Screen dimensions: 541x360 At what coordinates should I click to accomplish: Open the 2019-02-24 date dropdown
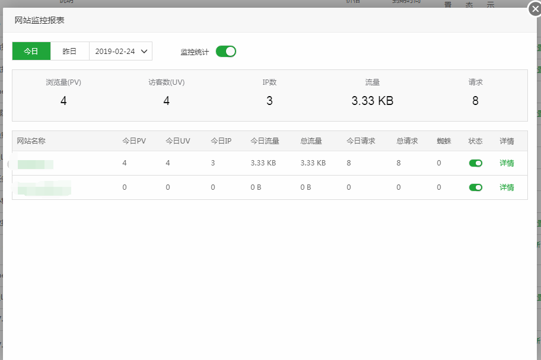pyautogui.click(x=121, y=52)
